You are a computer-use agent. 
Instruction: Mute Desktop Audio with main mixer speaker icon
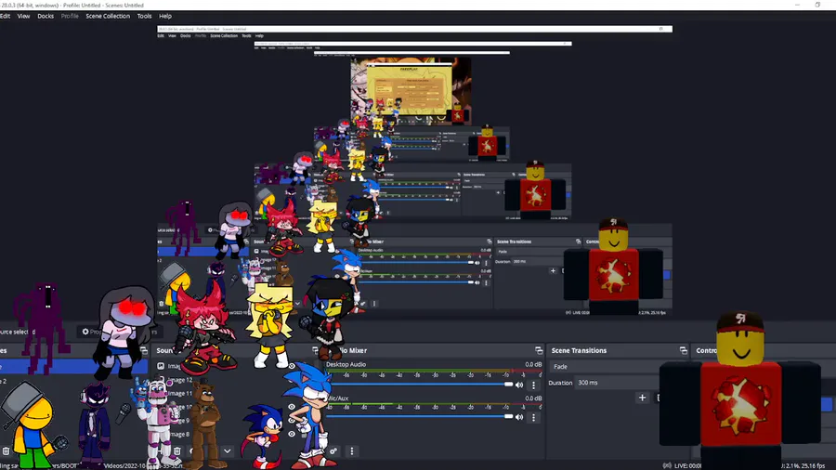click(x=519, y=385)
